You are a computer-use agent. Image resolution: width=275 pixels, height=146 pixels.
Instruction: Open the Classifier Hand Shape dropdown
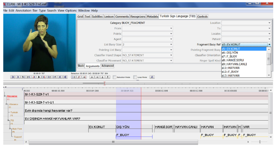(x=171, y=55)
